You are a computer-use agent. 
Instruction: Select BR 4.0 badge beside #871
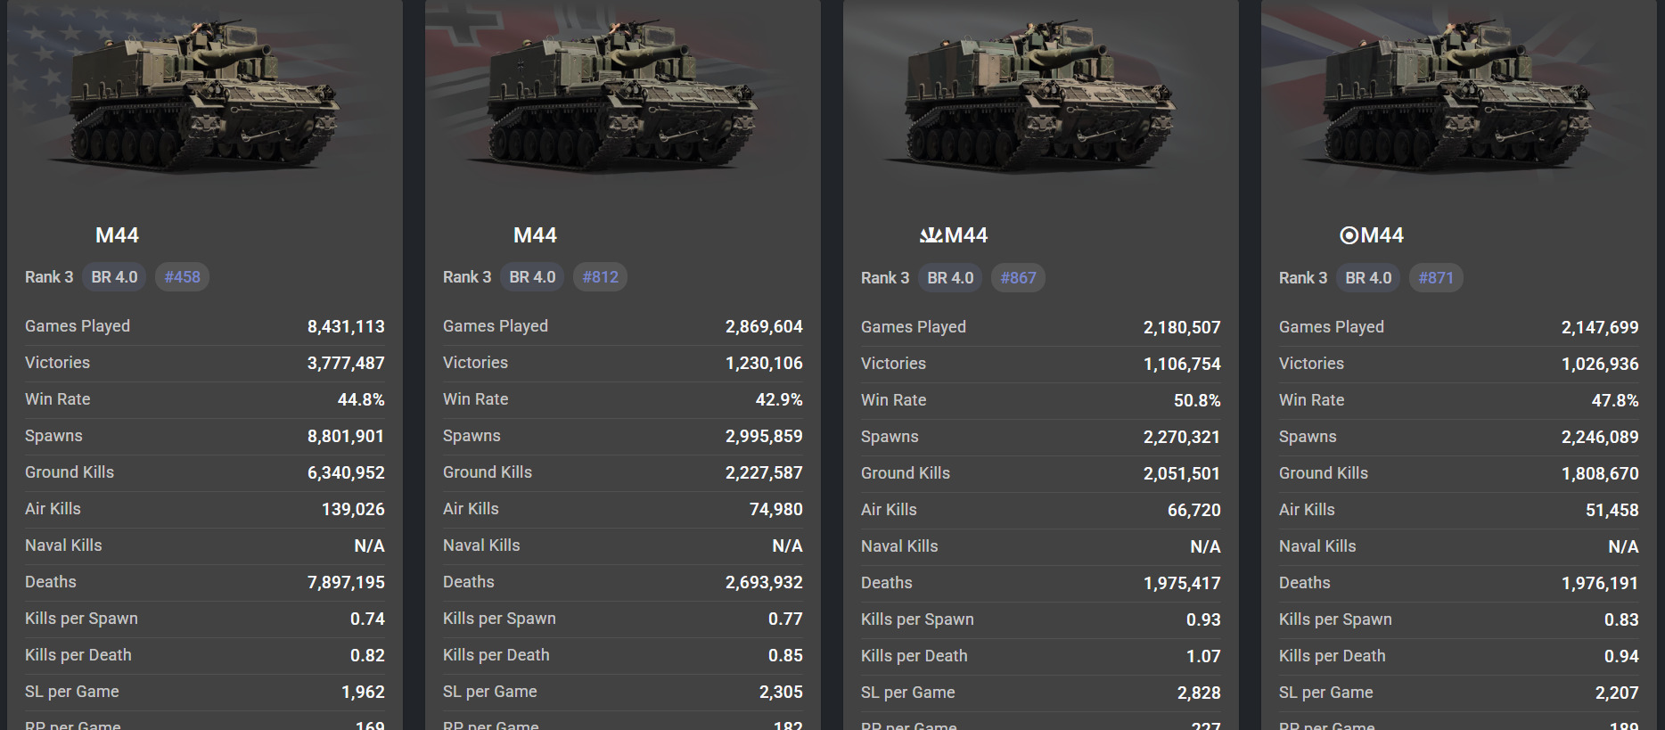pyautogui.click(x=1368, y=278)
